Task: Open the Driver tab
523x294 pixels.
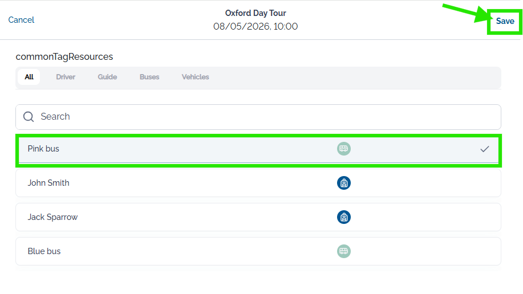Action: coord(66,77)
